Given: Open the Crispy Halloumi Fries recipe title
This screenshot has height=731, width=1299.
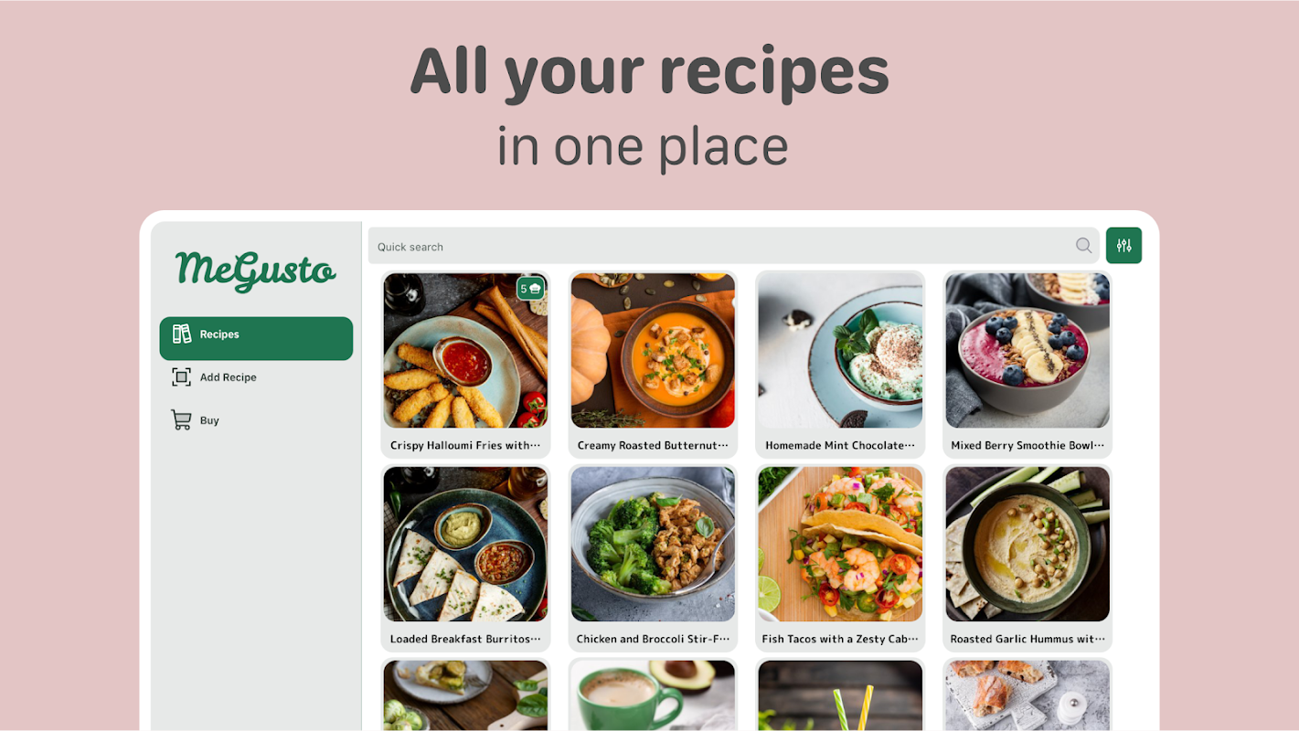Looking at the screenshot, I should point(465,446).
